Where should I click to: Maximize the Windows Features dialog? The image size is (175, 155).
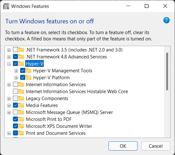[x=147, y=6]
